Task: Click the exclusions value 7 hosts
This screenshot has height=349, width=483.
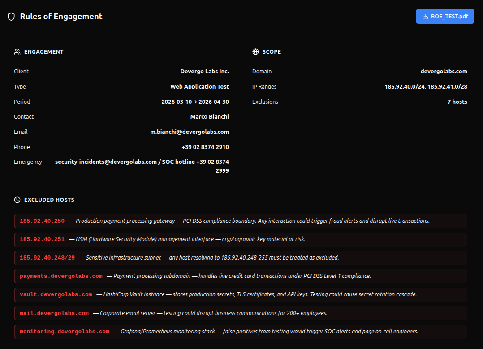Action: tap(457, 102)
